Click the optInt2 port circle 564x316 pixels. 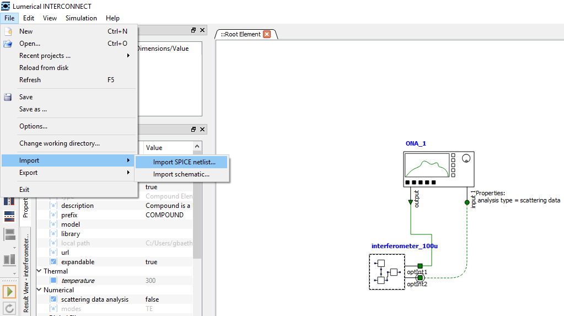(x=420, y=278)
